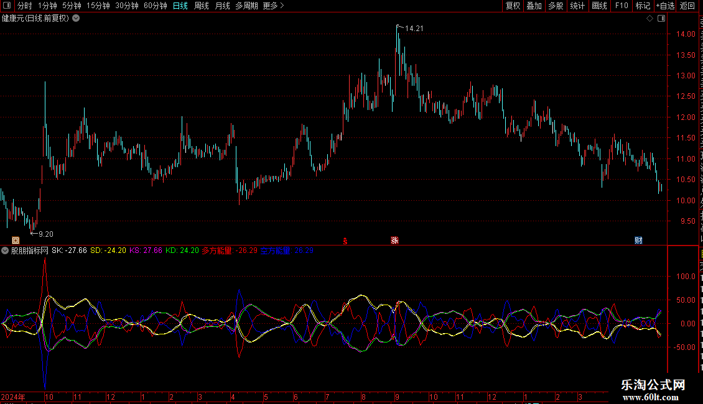Viewport: 703px width, 404px height.
Task: Click the 空方能量 value label
Action: (x=287, y=251)
